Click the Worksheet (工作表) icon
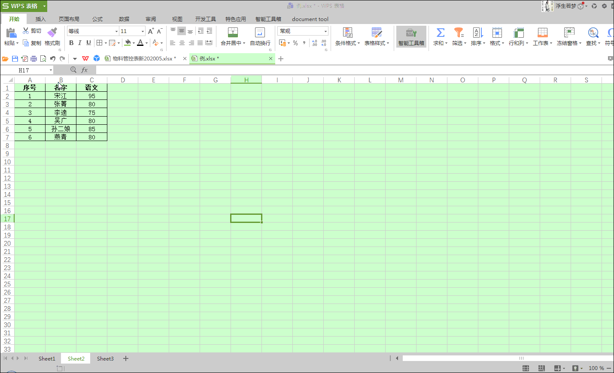This screenshot has width=614, height=373. 542,33
